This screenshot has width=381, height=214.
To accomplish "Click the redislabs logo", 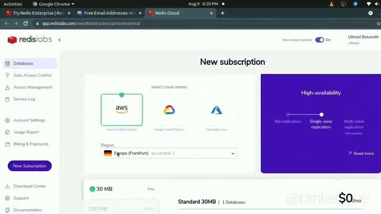I will 30,39.
